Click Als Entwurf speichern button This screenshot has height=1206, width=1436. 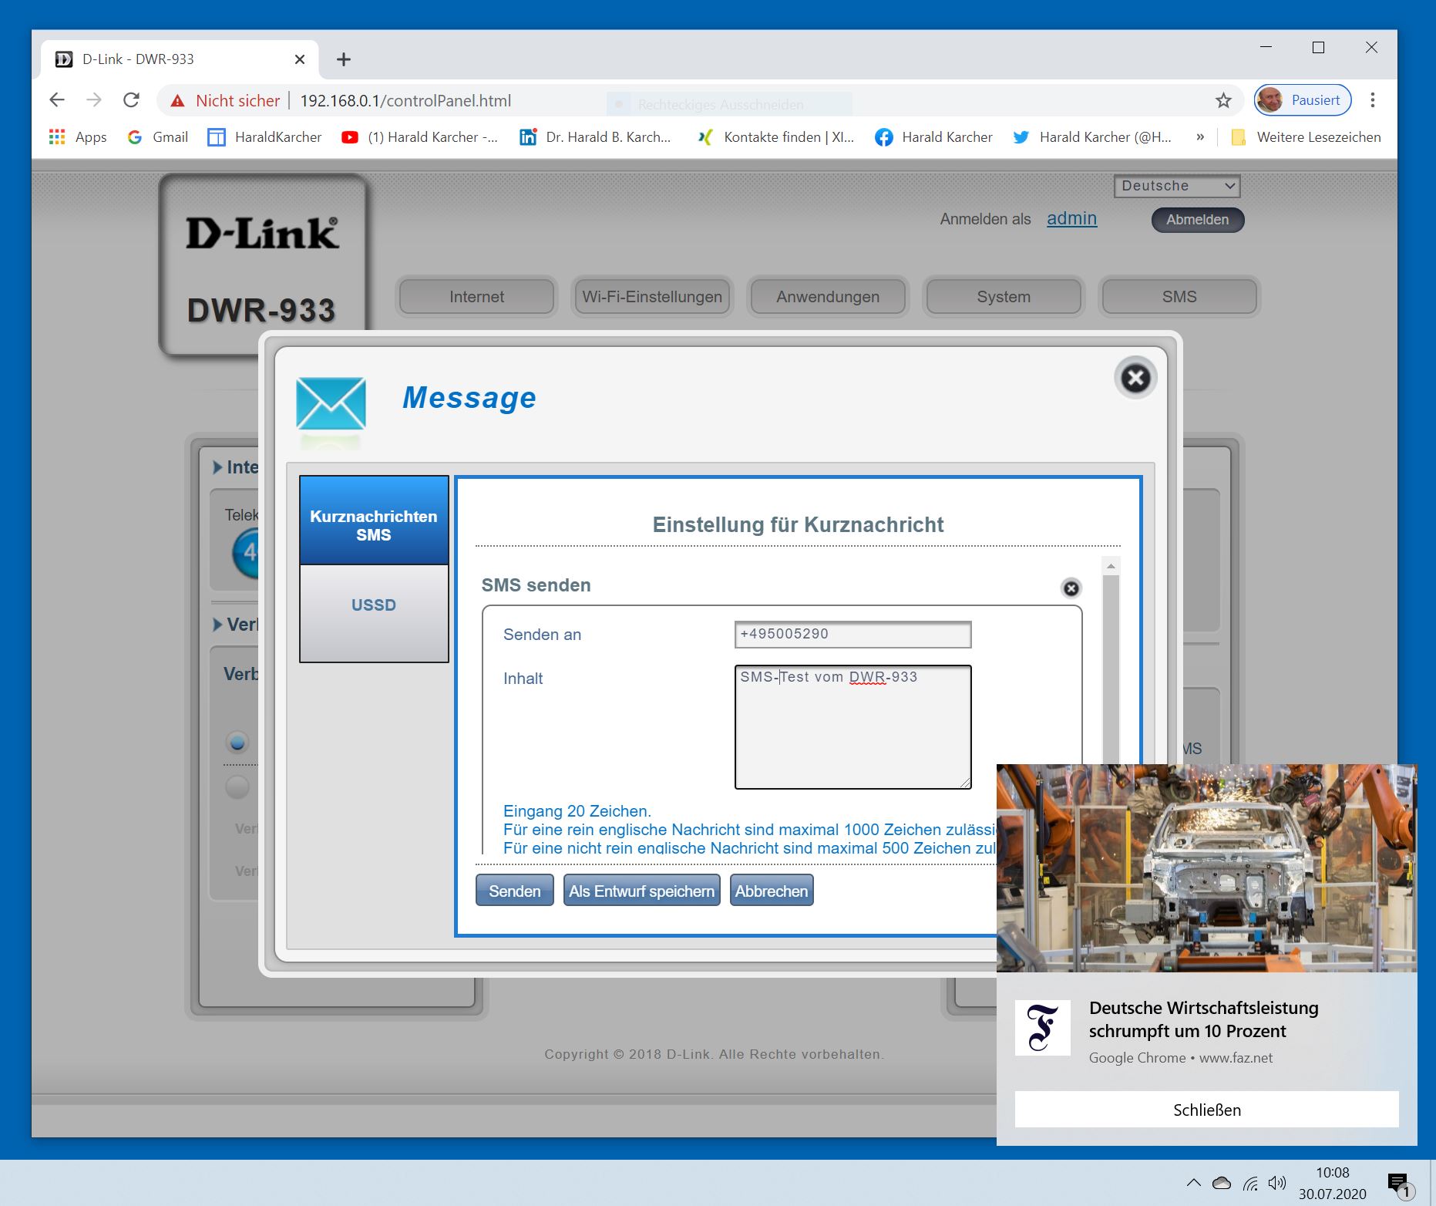tap(641, 891)
